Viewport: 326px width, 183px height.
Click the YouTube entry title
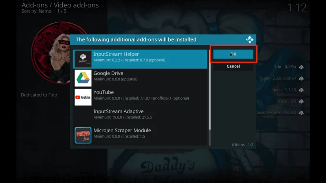click(104, 92)
